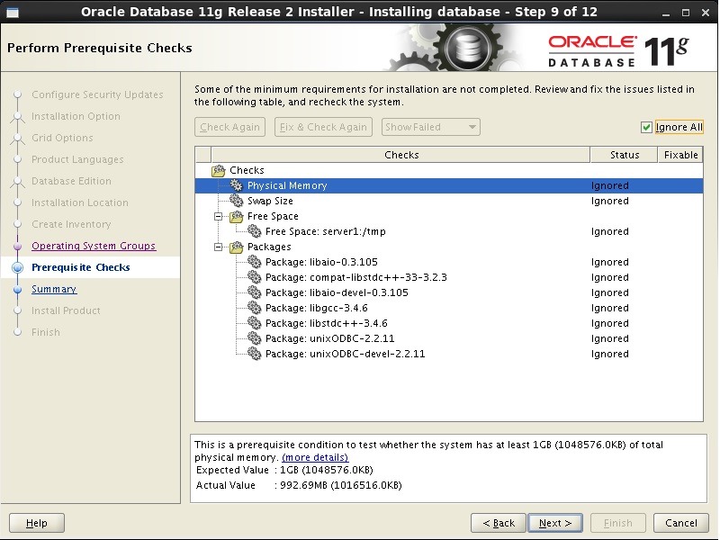This screenshot has width=720, height=540.
Task: Click the Help button
Action: [37, 523]
